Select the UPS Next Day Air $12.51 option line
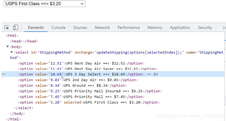The image size is (226, 121). 81,63
